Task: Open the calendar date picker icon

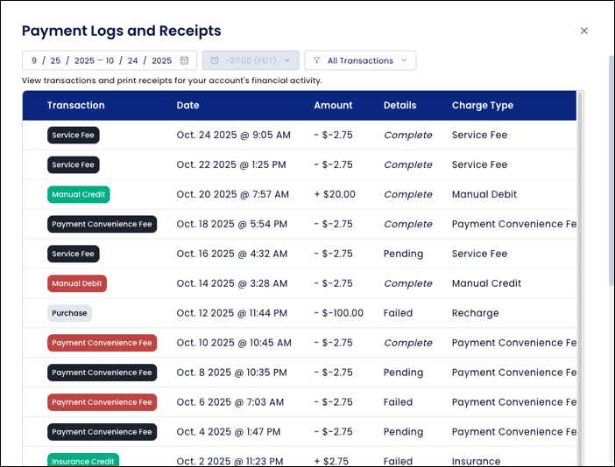Action: [184, 60]
